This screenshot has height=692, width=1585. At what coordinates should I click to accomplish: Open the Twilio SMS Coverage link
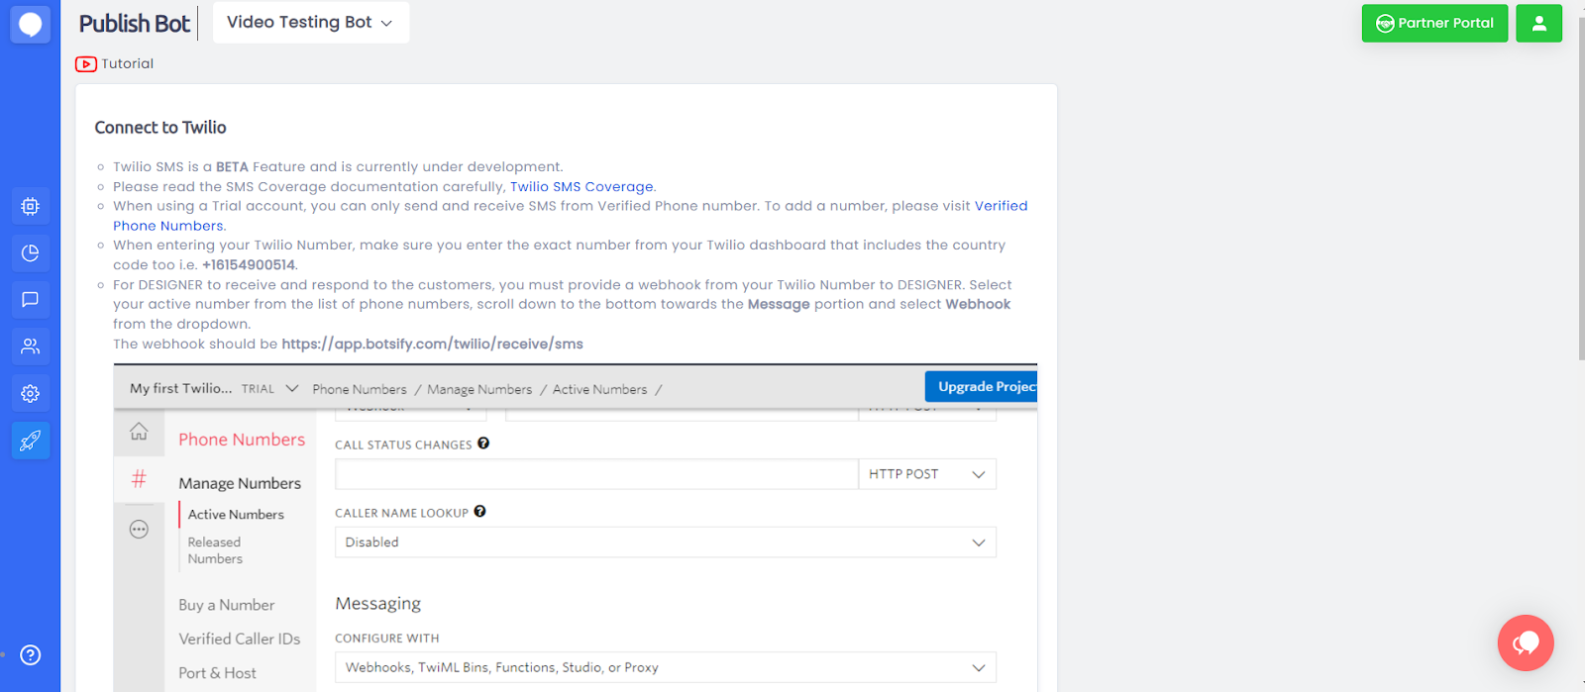tap(581, 187)
